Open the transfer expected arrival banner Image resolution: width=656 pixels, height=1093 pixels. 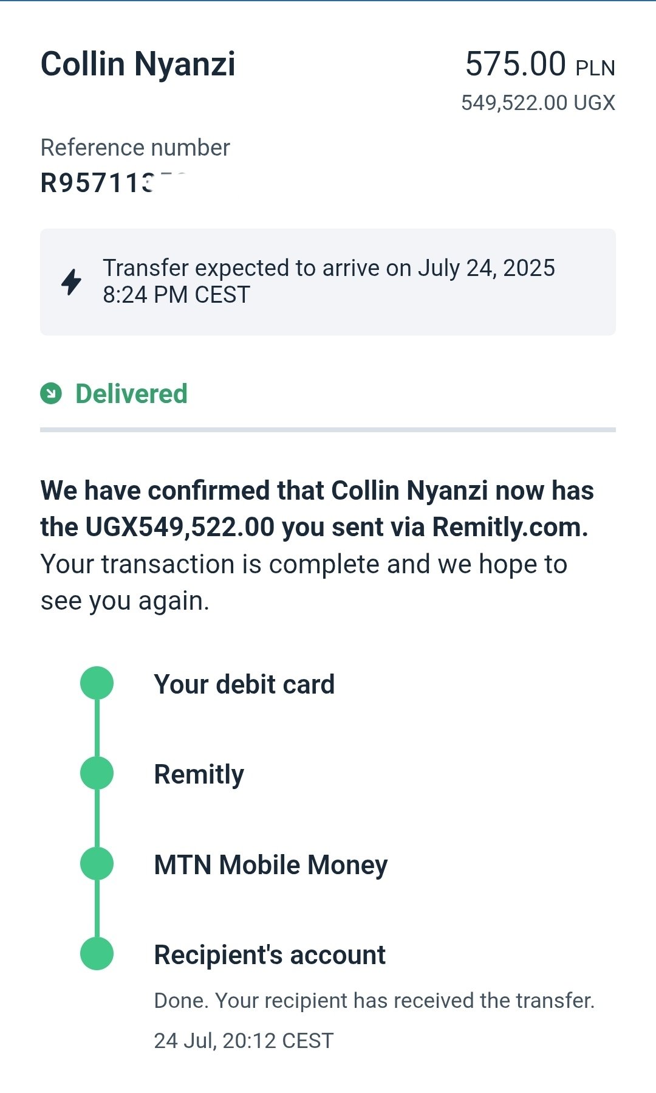coord(328,282)
